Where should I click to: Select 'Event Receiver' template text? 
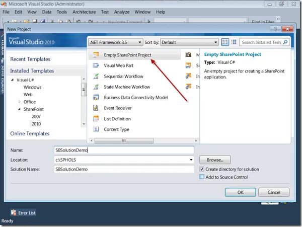pyautogui.click(x=118, y=108)
